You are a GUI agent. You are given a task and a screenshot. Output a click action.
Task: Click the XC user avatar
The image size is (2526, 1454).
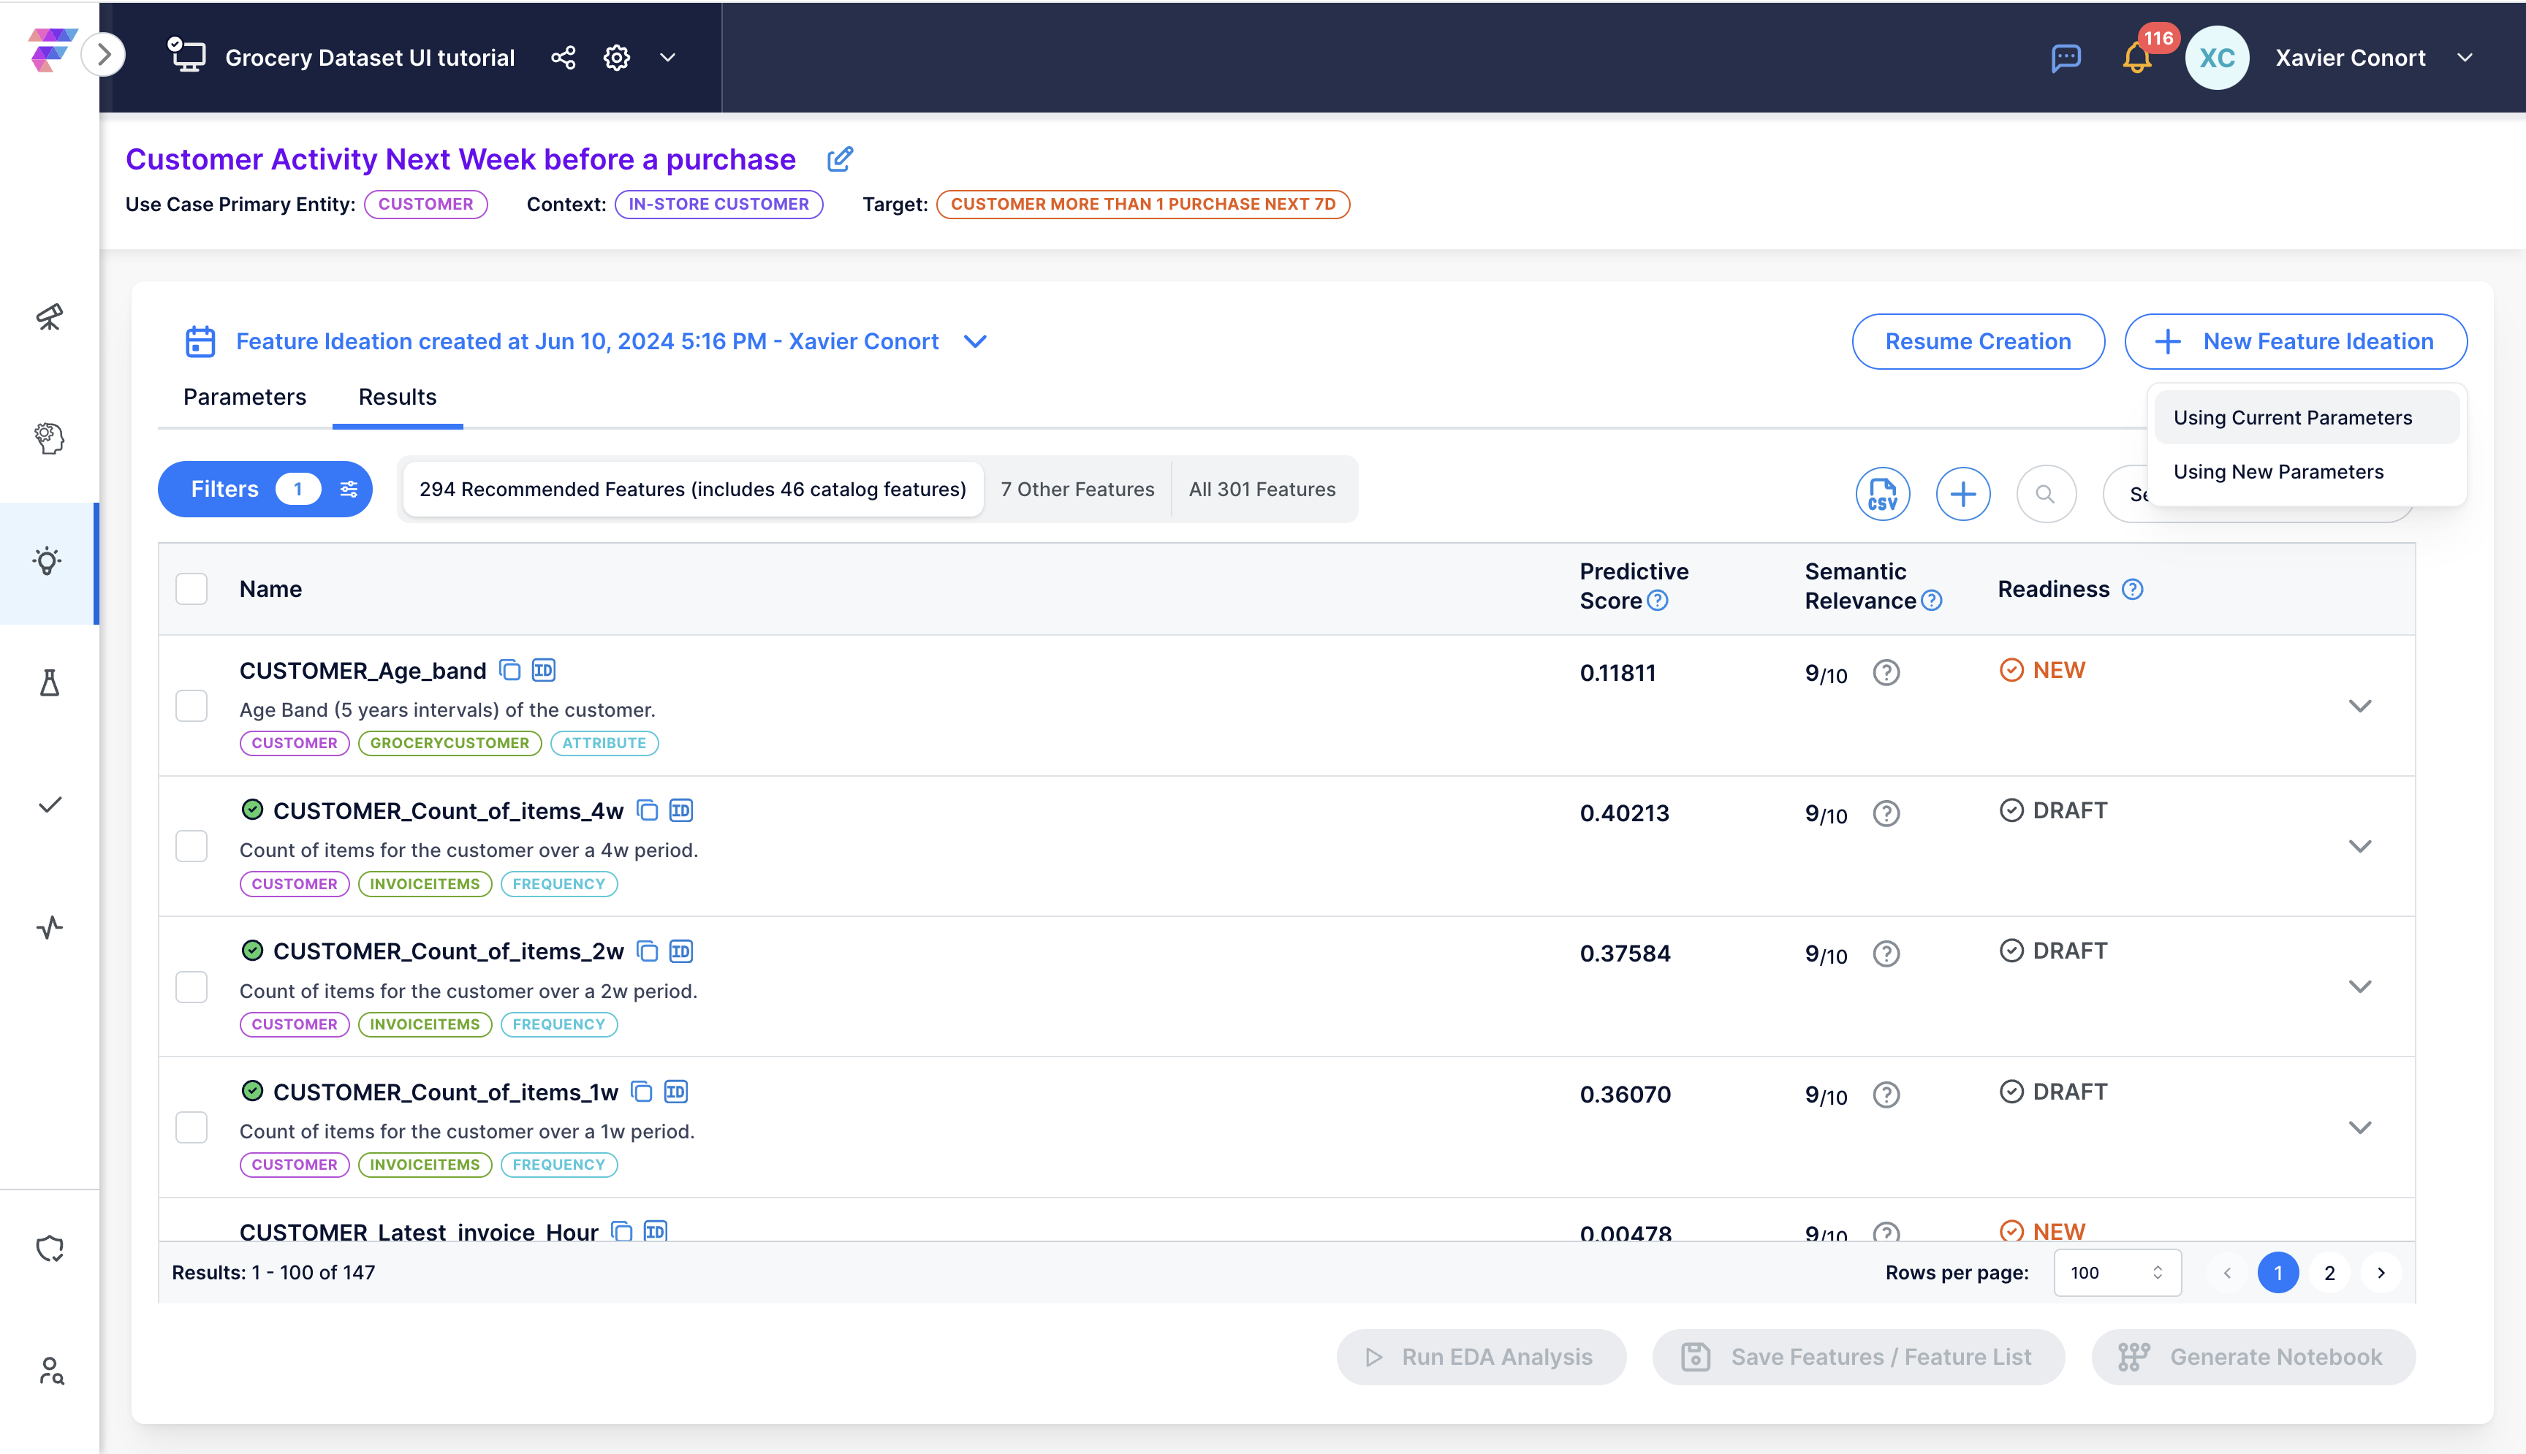2216,58
